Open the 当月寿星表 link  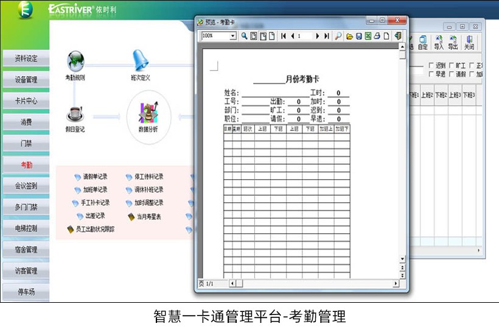pos(148,216)
